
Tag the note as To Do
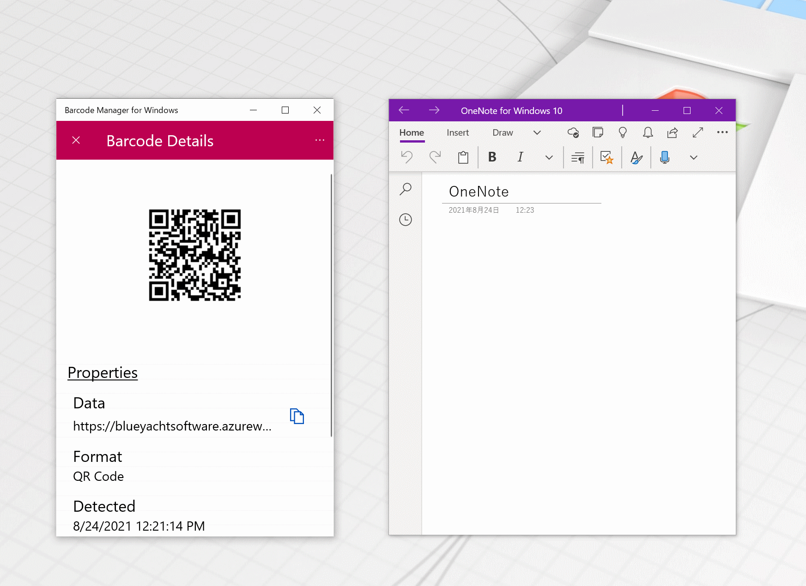[607, 158]
